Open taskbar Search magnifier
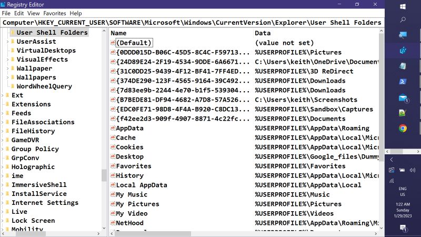This screenshot has width=421, height=237. [x=403, y=19]
